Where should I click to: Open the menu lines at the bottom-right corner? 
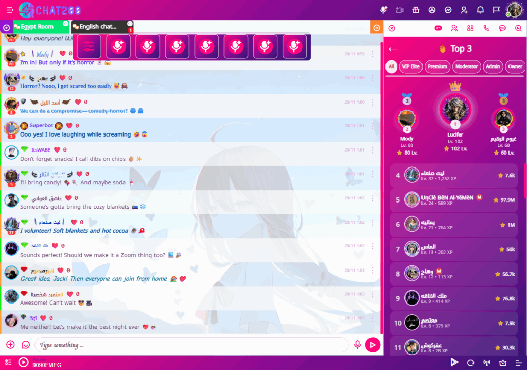(519, 362)
